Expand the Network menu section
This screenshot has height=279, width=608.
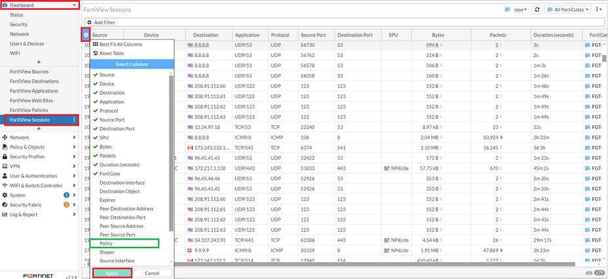[x=74, y=138]
